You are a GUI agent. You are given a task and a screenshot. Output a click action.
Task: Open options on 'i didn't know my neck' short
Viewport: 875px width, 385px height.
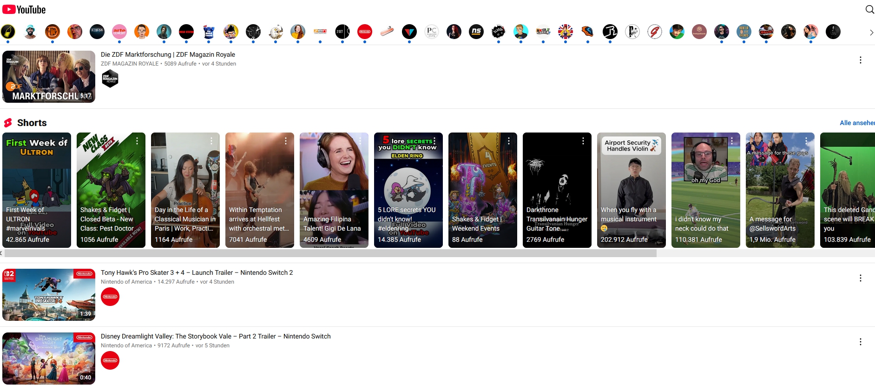coord(732,141)
